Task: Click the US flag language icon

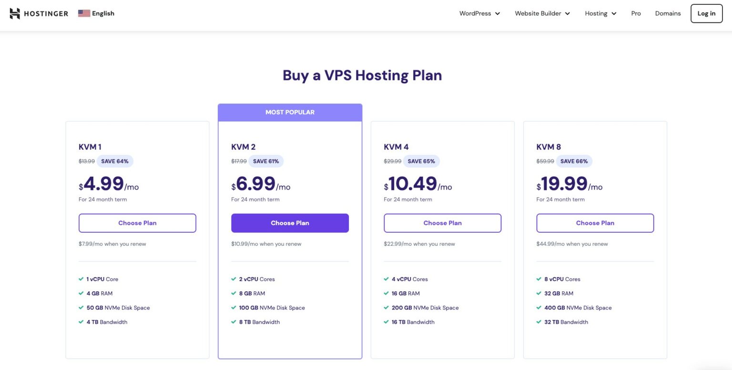Action: (84, 13)
